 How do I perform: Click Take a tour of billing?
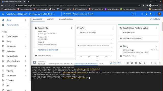coord(129,56)
